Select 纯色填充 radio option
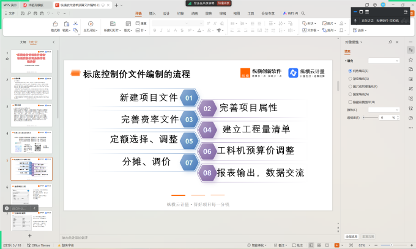 350,71
